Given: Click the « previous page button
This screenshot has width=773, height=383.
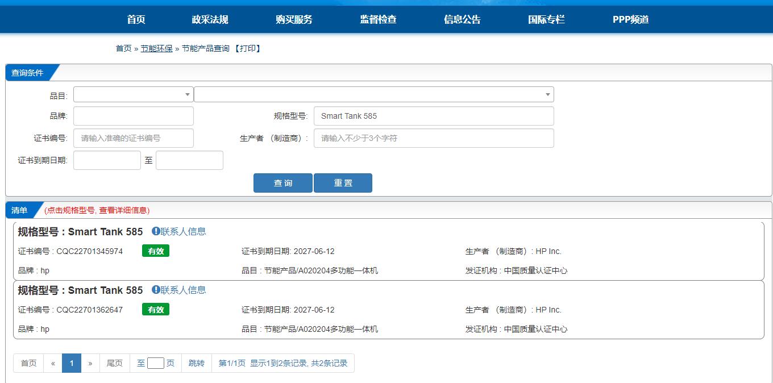Looking at the screenshot, I should [x=53, y=363].
